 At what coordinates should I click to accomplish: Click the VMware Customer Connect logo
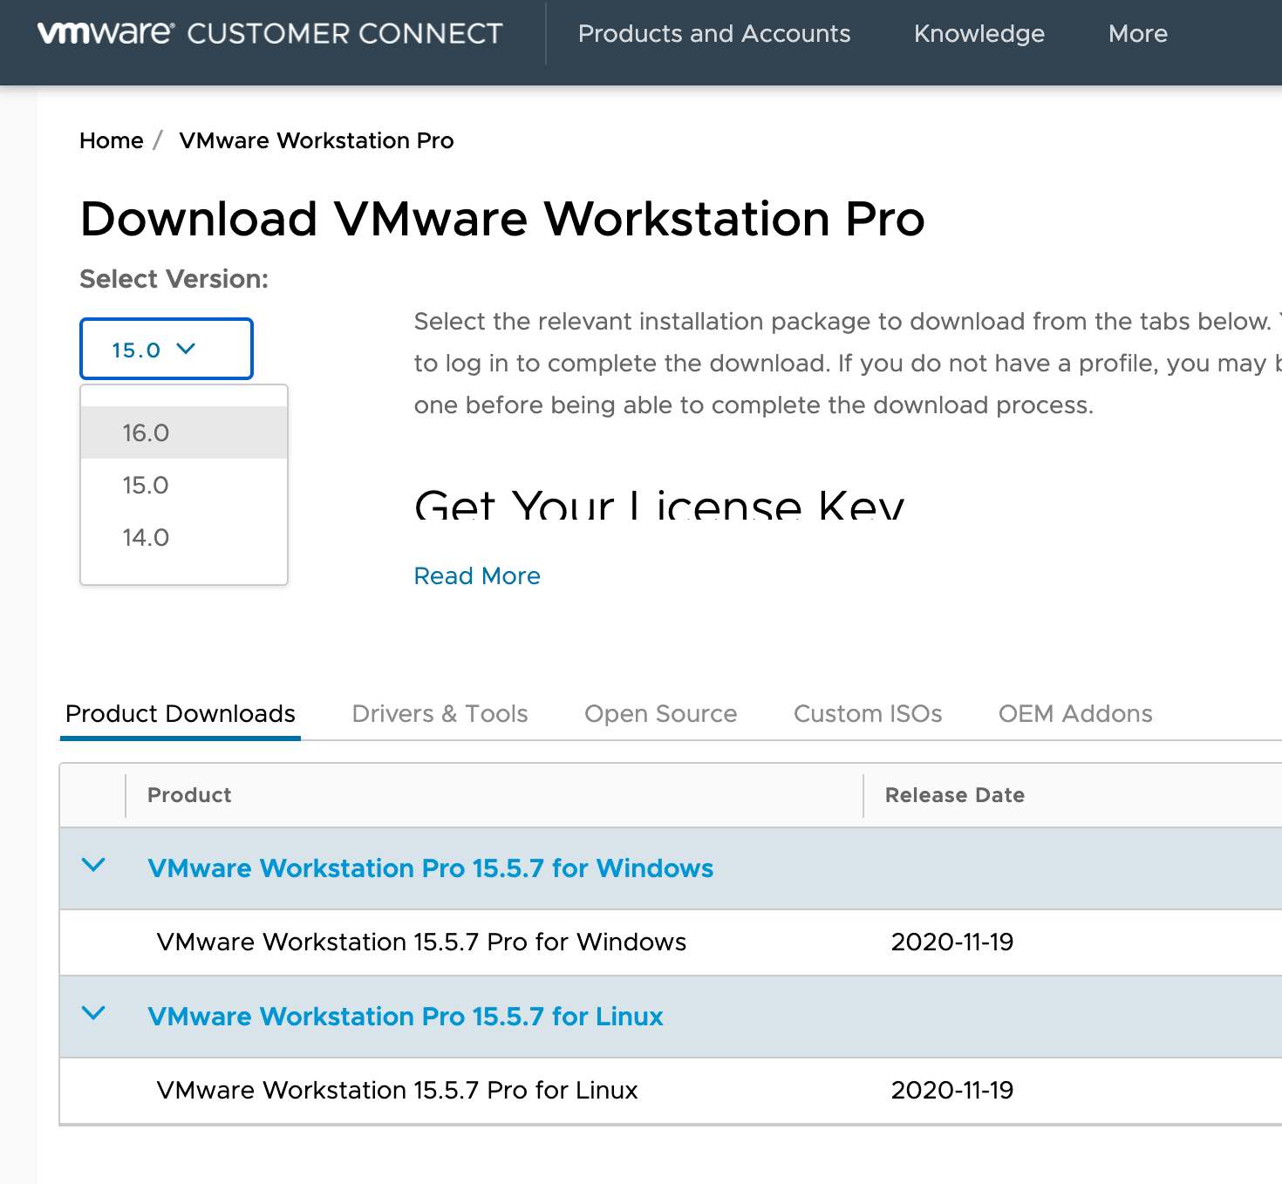[269, 33]
